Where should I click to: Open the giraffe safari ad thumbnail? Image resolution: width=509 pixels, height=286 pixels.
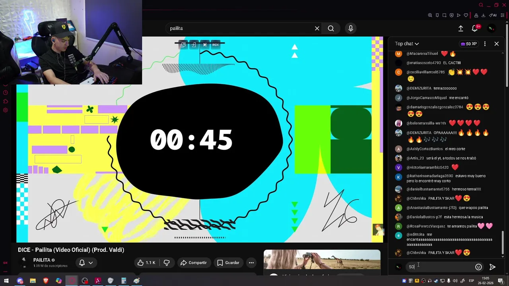click(322, 260)
